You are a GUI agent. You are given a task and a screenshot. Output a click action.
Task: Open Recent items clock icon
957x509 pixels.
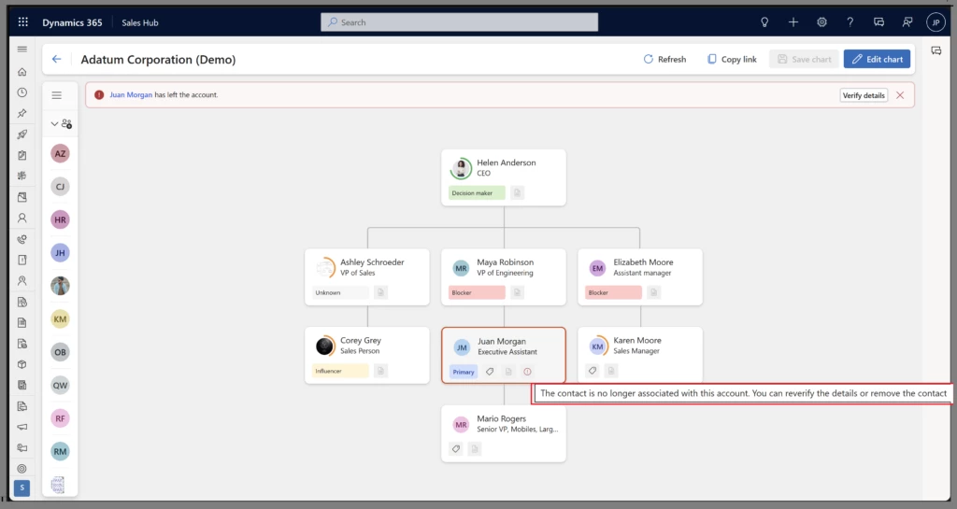[x=22, y=92]
